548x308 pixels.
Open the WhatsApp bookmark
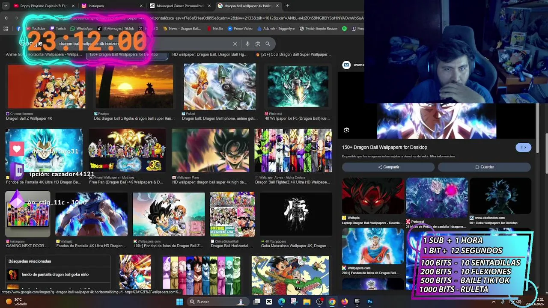[x=81, y=29]
